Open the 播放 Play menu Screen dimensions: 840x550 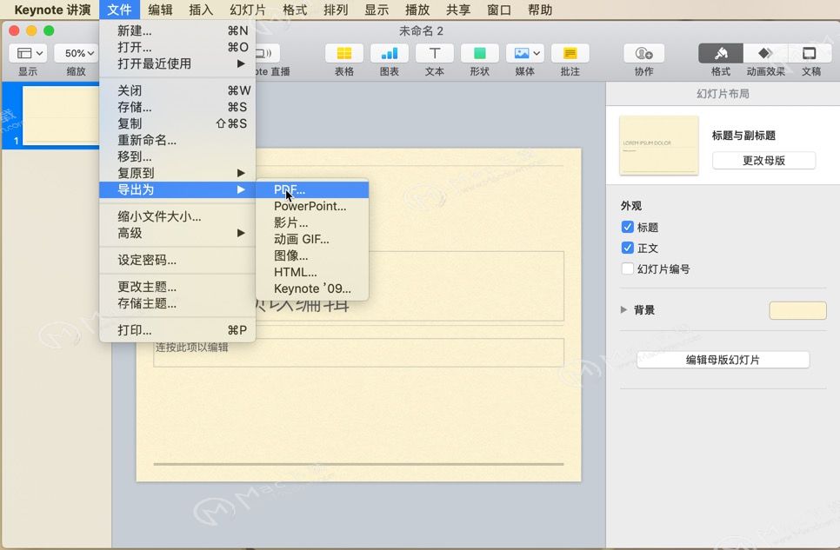pyautogui.click(x=417, y=10)
